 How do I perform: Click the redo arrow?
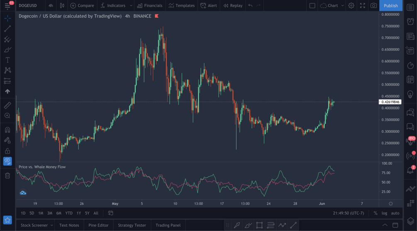(x=258, y=5)
